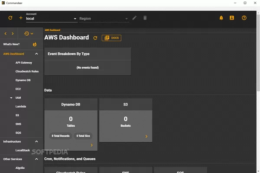The height and width of the screenshot is (173, 260).
Task: Click the trash delete account icon
Action: pyautogui.click(x=145, y=18)
